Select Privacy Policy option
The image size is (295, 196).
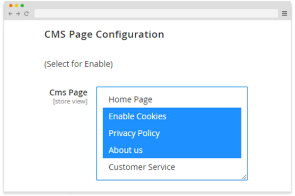172,133
